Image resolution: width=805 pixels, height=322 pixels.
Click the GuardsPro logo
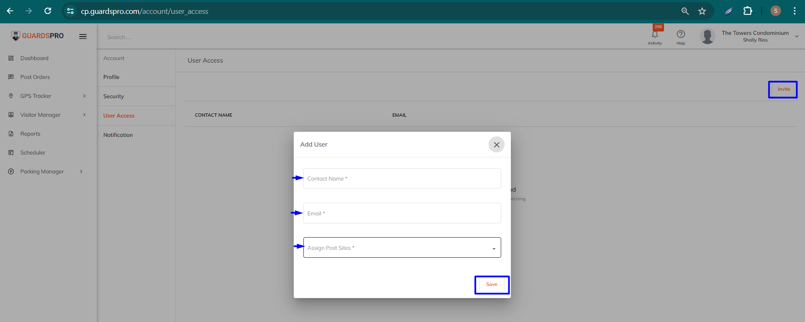click(x=37, y=36)
